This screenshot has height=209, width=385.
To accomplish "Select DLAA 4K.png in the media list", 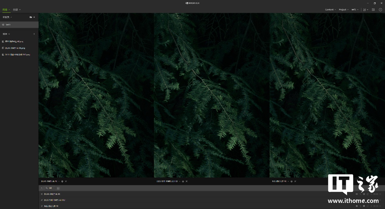I will pyautogui.click(x=15, y=48).
